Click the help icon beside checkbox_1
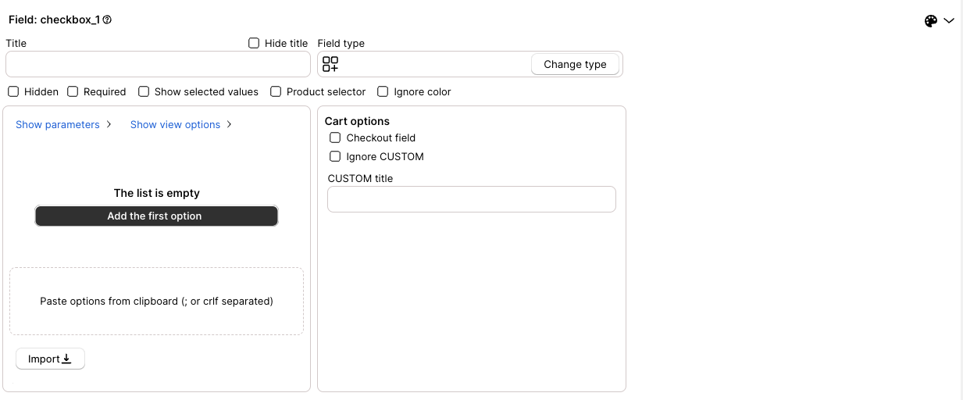This screenshot has width=963, height=400. (107, 20)
